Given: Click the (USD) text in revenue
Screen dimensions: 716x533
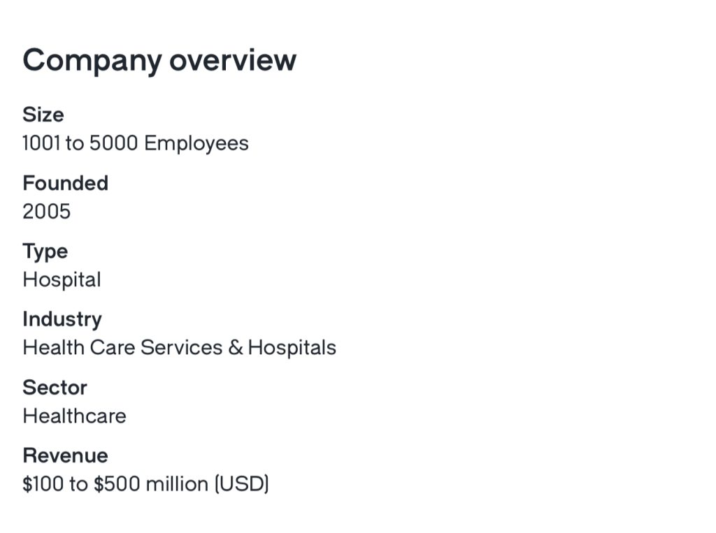Looking at the screenshot, I should (242, 484).
